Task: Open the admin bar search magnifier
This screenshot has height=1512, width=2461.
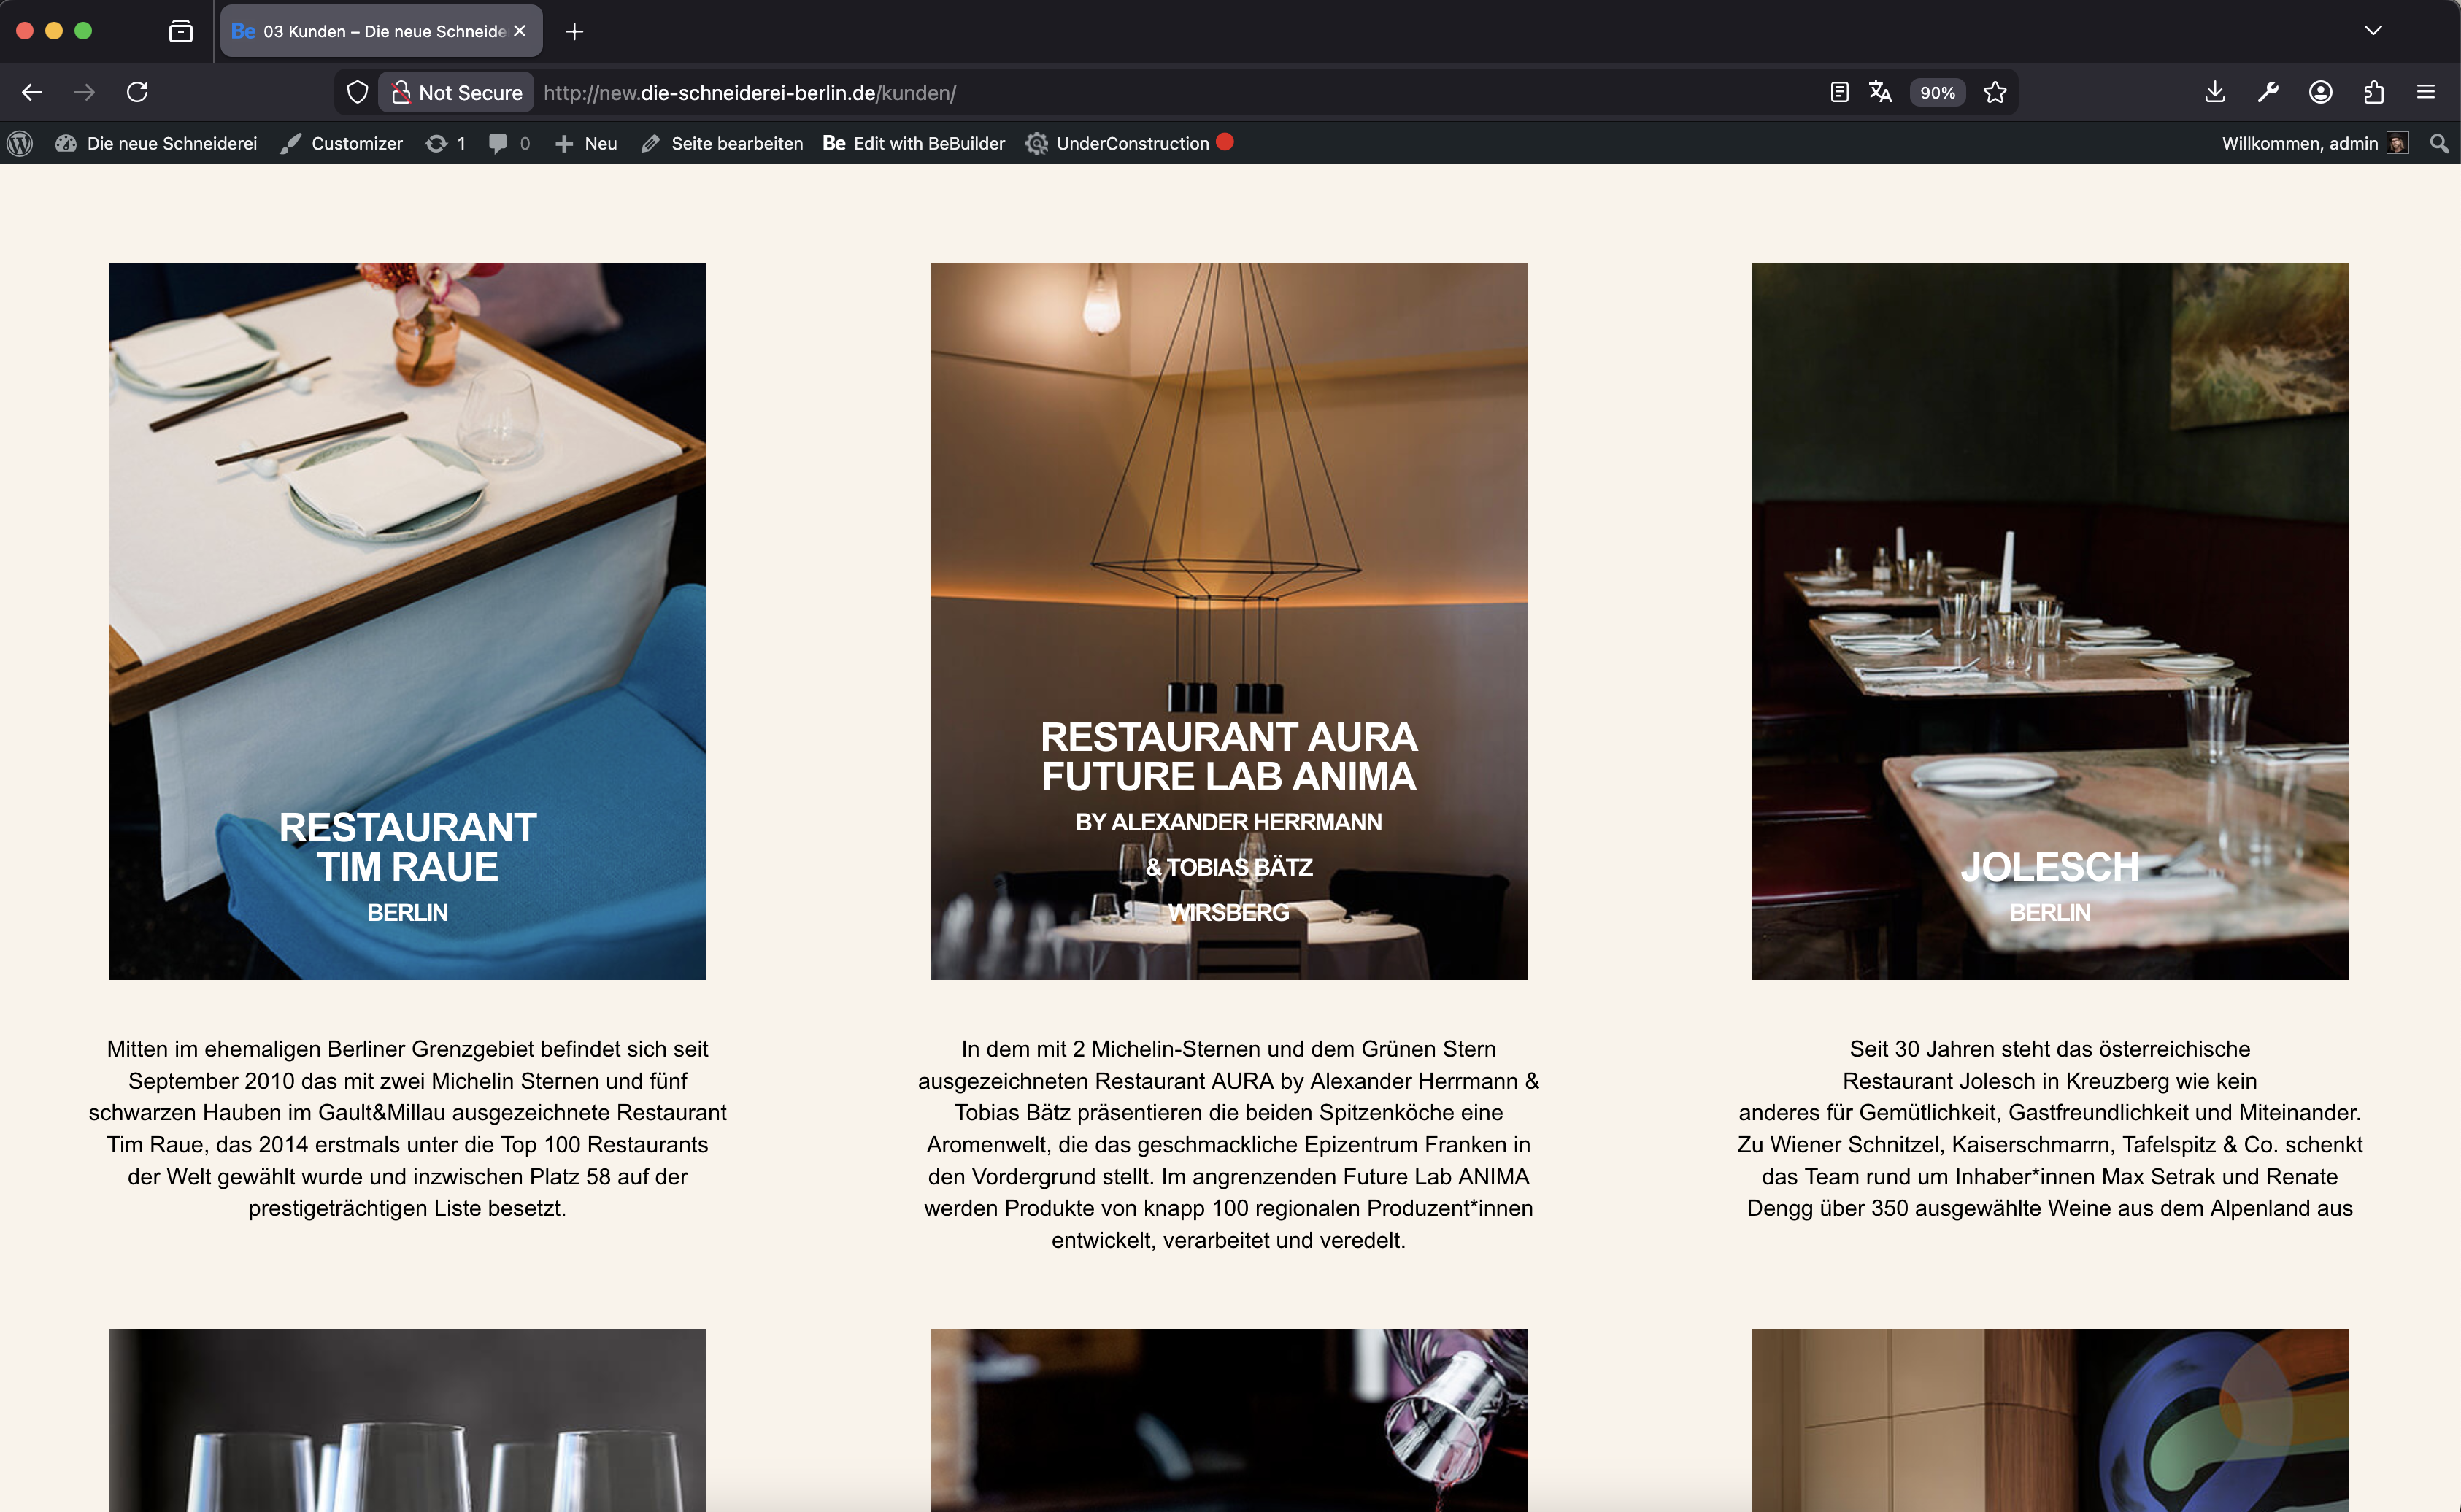Action: coord(2439,143)
